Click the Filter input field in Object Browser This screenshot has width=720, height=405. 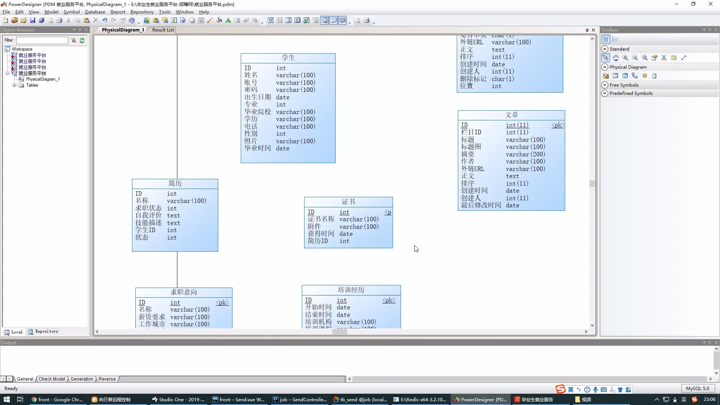tap(42, 40)
